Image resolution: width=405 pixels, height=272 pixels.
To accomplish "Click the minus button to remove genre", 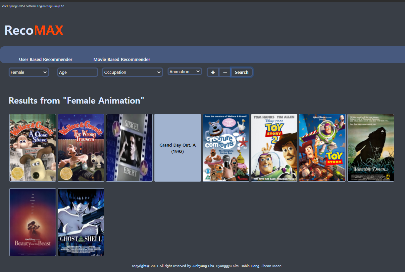I will 225,72.
